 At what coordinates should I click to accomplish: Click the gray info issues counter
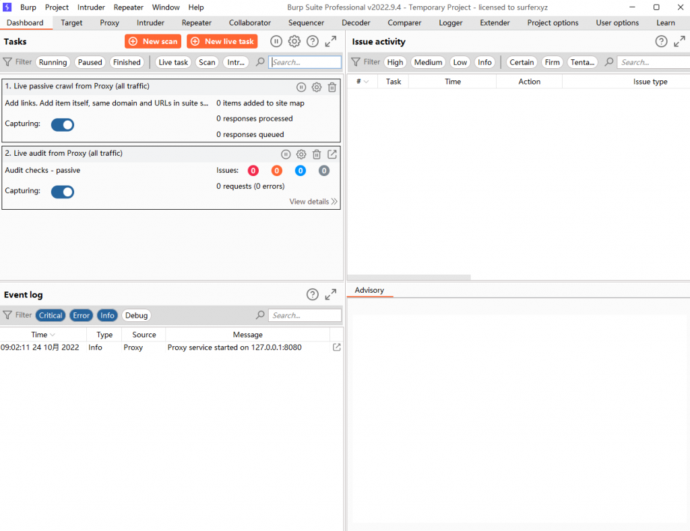[324, 171]
